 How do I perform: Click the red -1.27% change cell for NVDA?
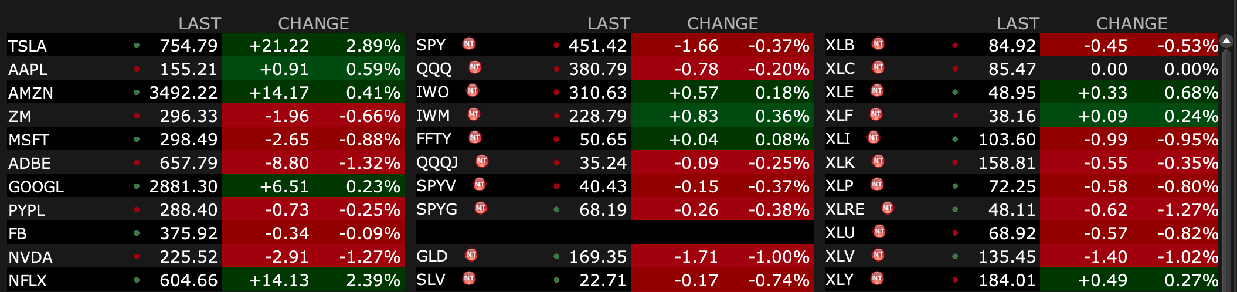369,257
